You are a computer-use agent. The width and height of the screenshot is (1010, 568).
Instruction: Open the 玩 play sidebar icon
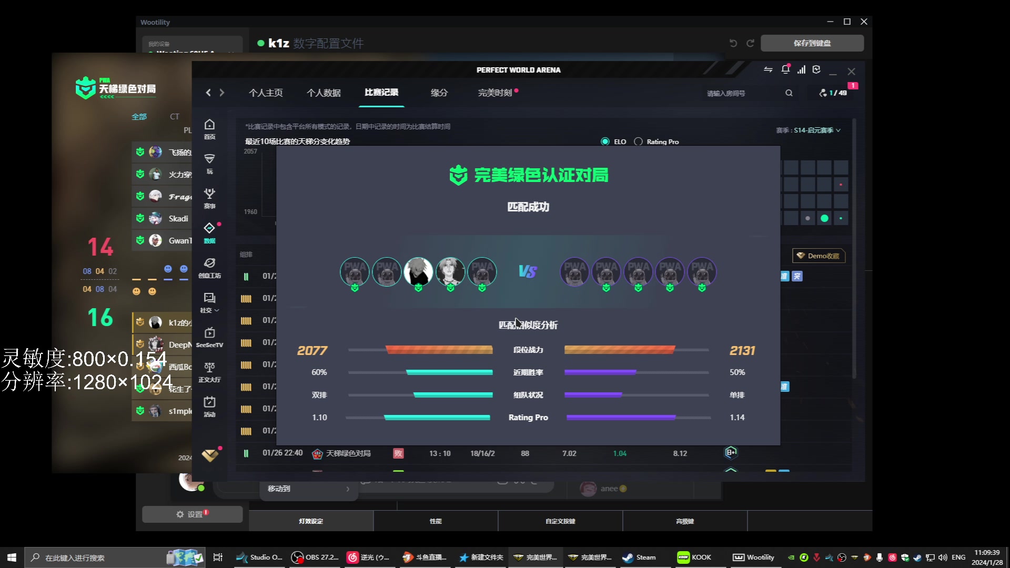pyautogui.click(x=209, y=164)
